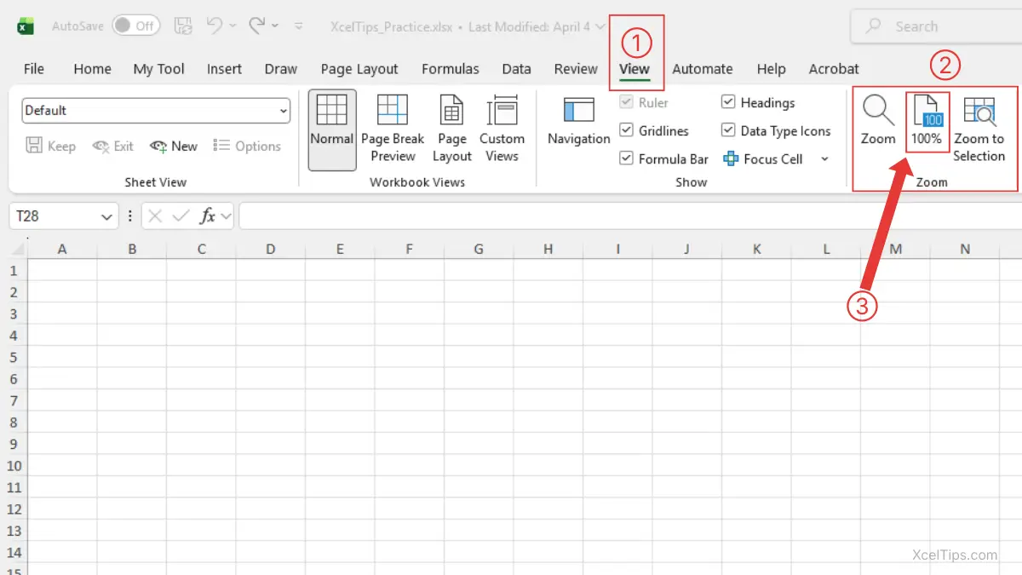Click the Search box in title bar
Image resolution: width=1022 pixels, height=575 pixels.
(937, 27)
